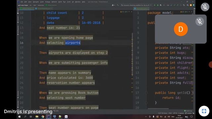This screenshot has height=119, width=212.
Task: Click step 'selecting seat number'
Action: [x=66, y=98]
